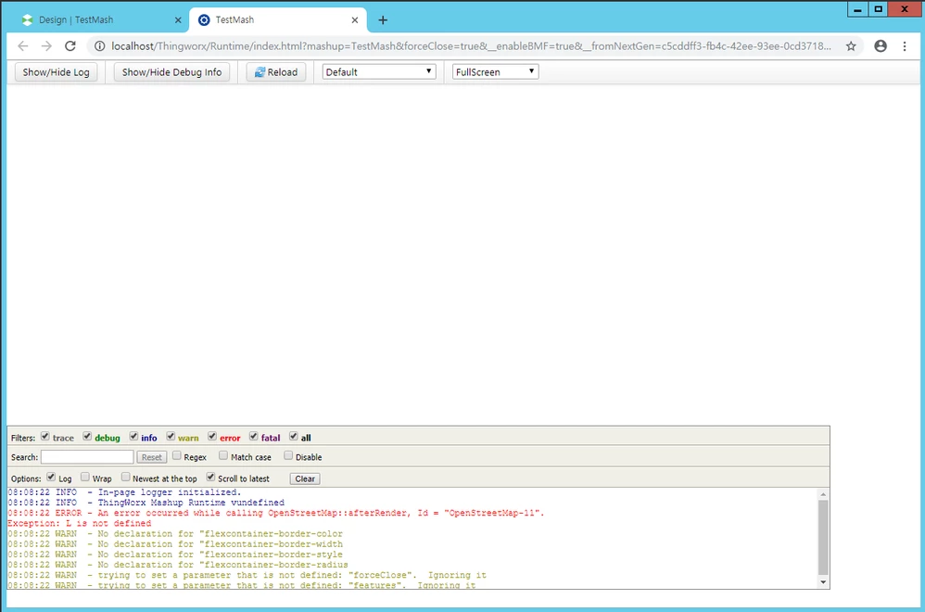925x612 pixels.
Task: Click the flexcontainer-border-color warning
Action: [175, 533]
